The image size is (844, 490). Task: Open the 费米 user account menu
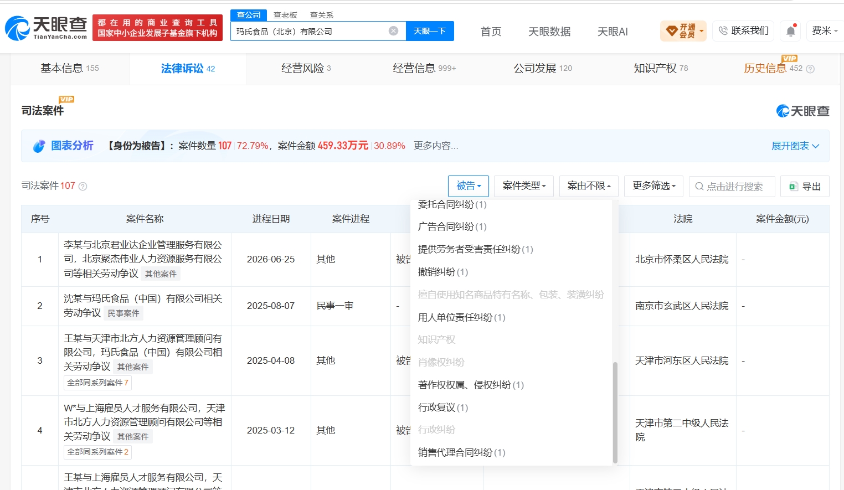coord(825,31)
